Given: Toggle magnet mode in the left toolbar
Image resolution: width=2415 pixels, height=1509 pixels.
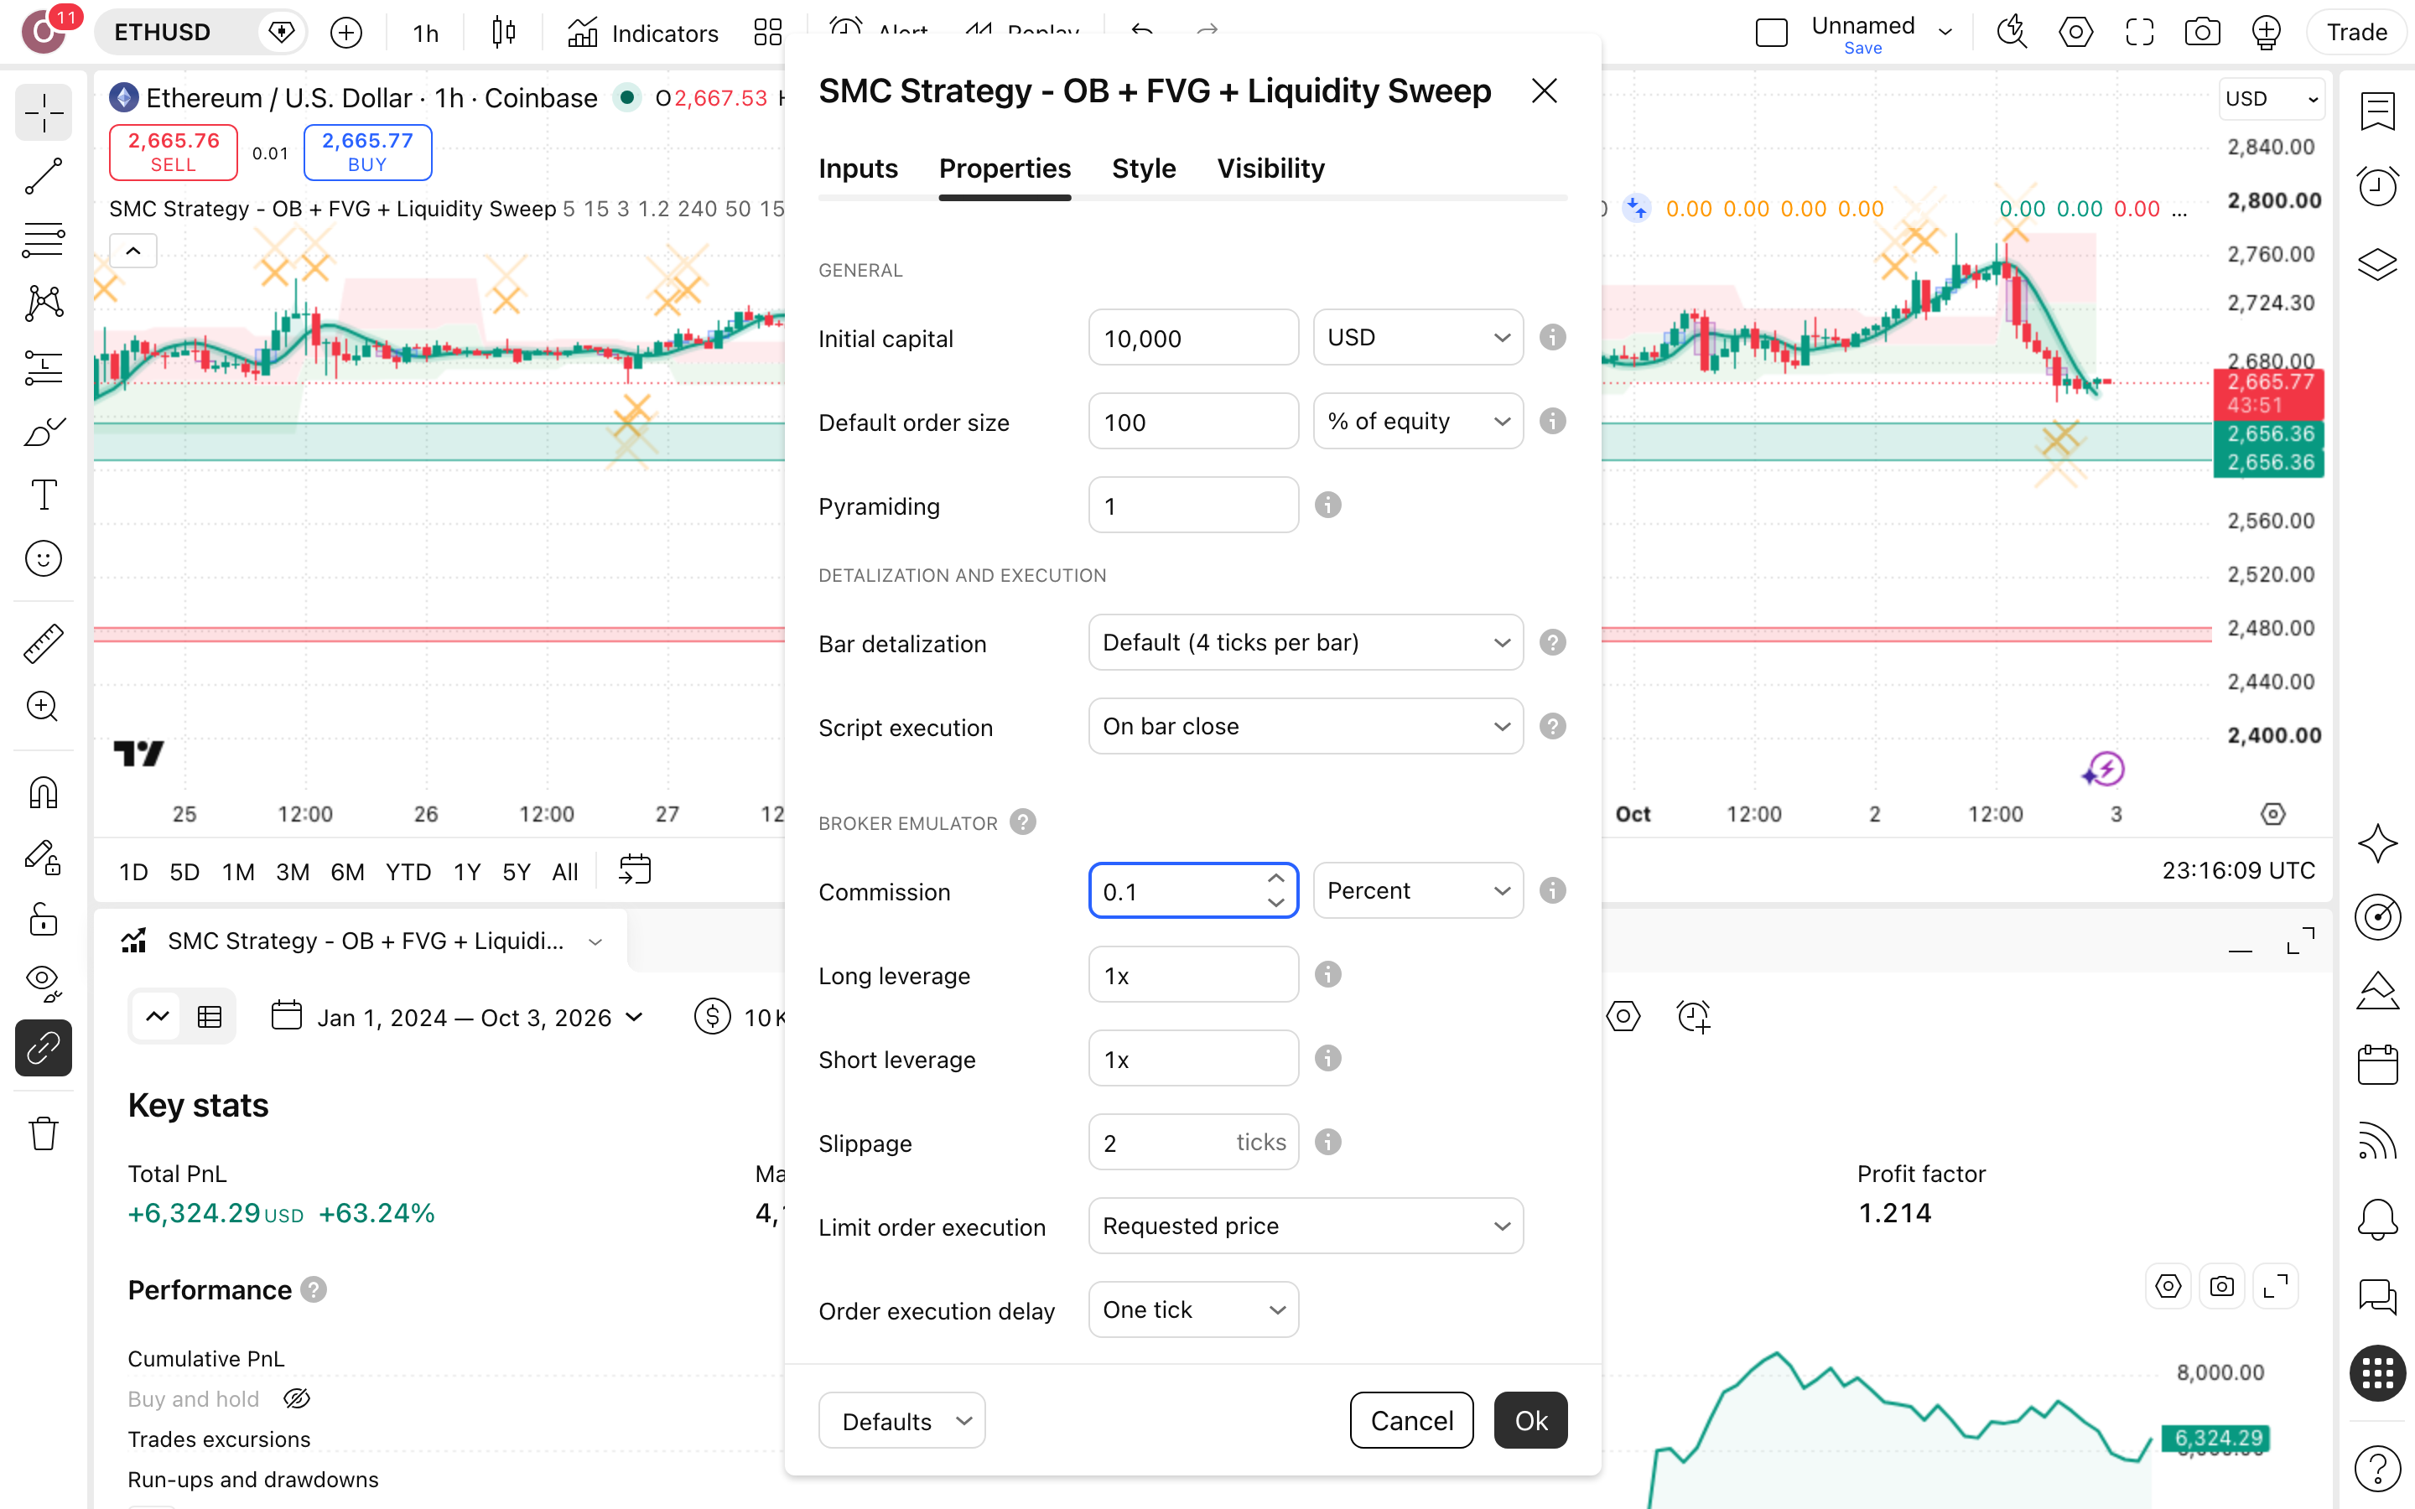Looking at the screenshot, I should (x=44, y=792).
